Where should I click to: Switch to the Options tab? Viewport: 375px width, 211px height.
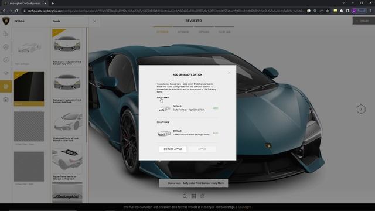pyautogui.click(x=204, y=32)
